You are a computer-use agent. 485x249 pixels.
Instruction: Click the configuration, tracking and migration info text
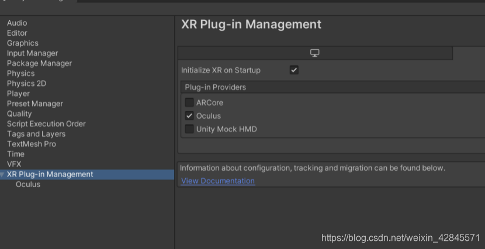tap(313, 168)
